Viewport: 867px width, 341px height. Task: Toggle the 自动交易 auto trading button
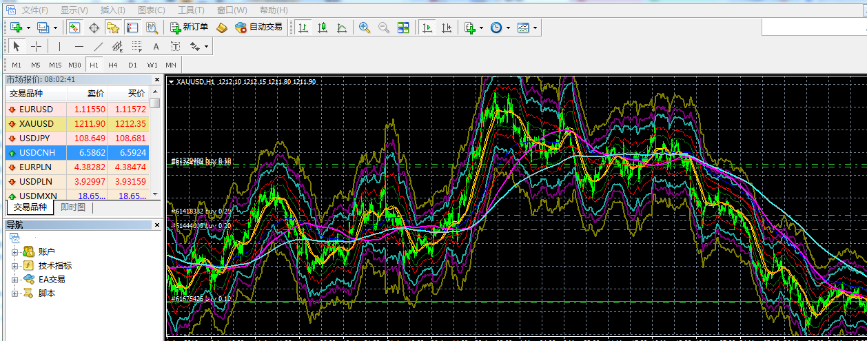[258, 28]
